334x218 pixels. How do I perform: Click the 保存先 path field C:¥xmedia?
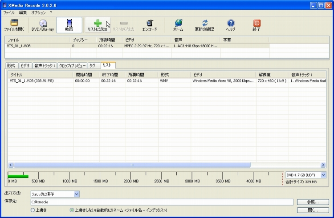(x=162, y=202)
